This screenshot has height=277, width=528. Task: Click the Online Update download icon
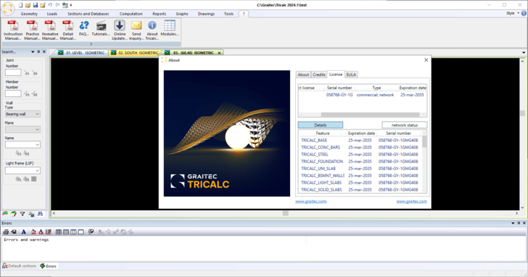[x=119, y=25]
